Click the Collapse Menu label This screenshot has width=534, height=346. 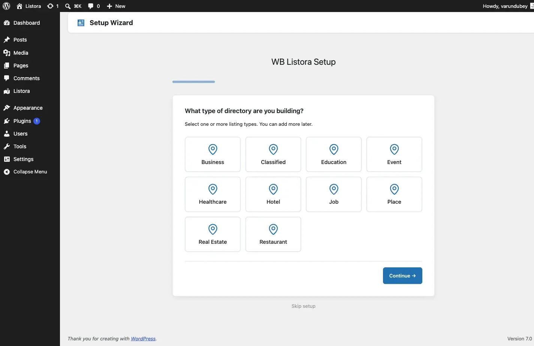click(x=30, y=172)
